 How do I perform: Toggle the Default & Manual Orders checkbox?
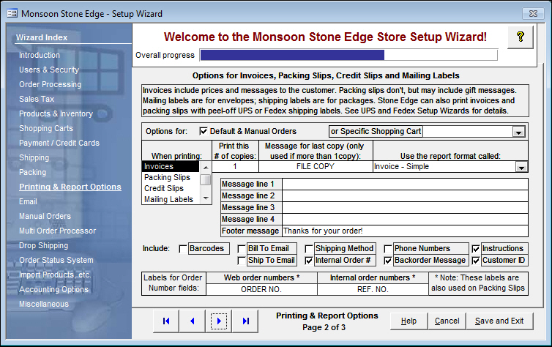tap(204, 132)
